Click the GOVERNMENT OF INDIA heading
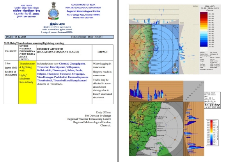 click(x=83, y=5)
